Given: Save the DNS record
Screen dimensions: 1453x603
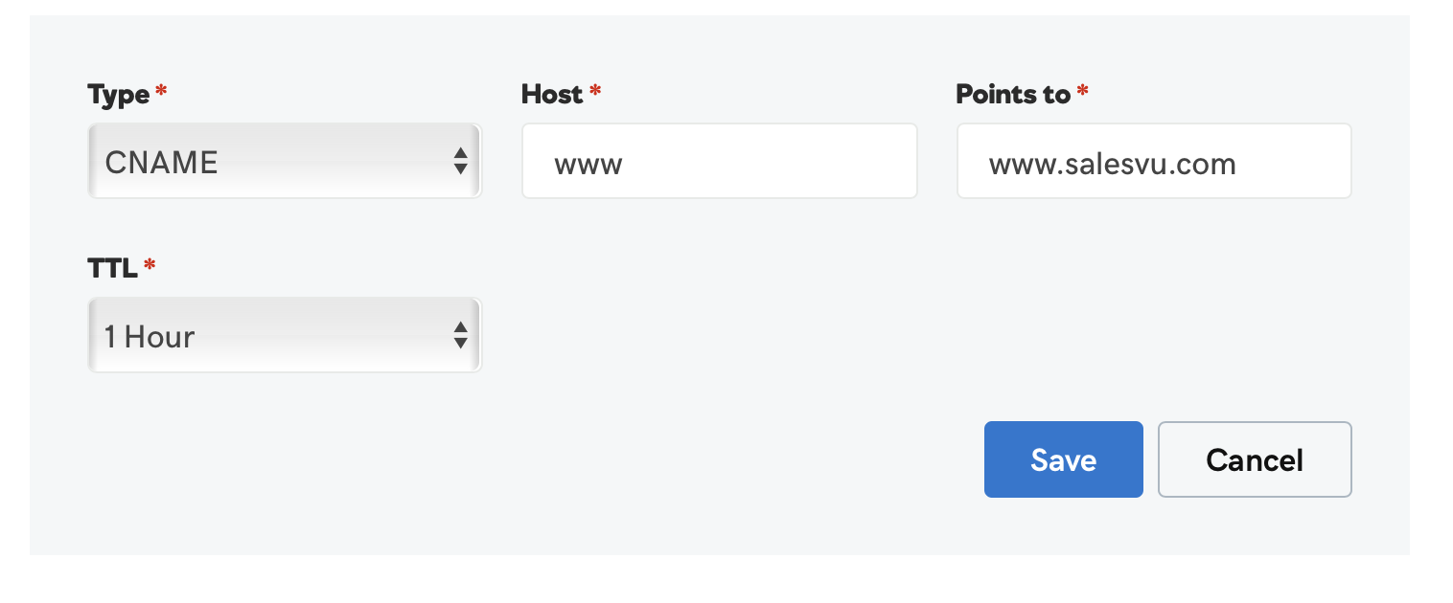Looking at the screenshot, I should pos(1063,459).
